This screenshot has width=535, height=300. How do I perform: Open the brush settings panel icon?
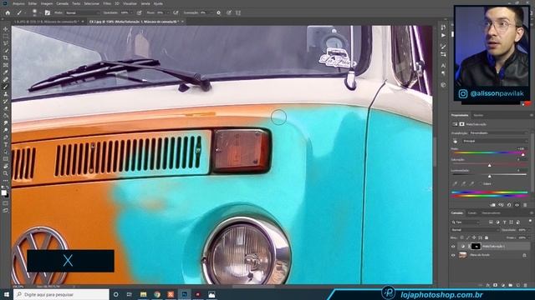point(48,12)
